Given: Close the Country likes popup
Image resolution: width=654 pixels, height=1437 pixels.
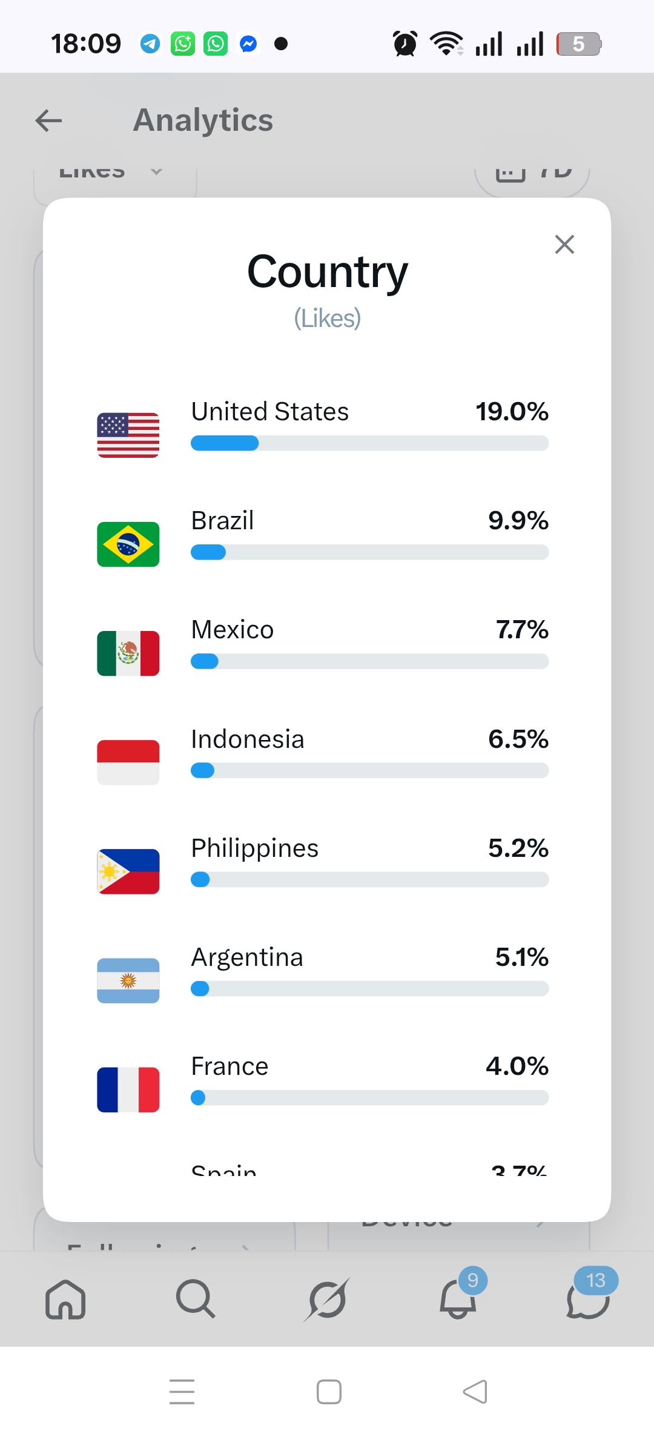Looking at the screenshot, I should pyautogui.click(x=564, y=245).
